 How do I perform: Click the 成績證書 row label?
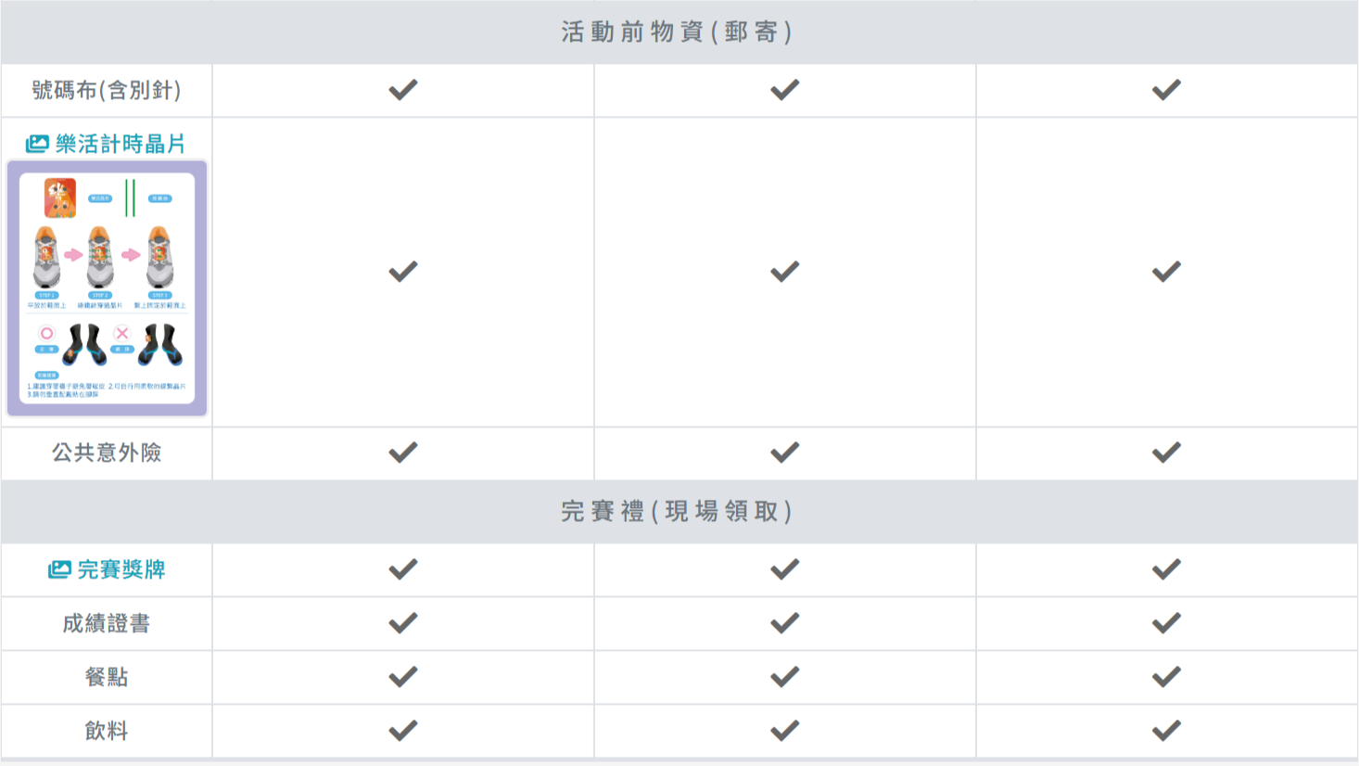(107, 623)
